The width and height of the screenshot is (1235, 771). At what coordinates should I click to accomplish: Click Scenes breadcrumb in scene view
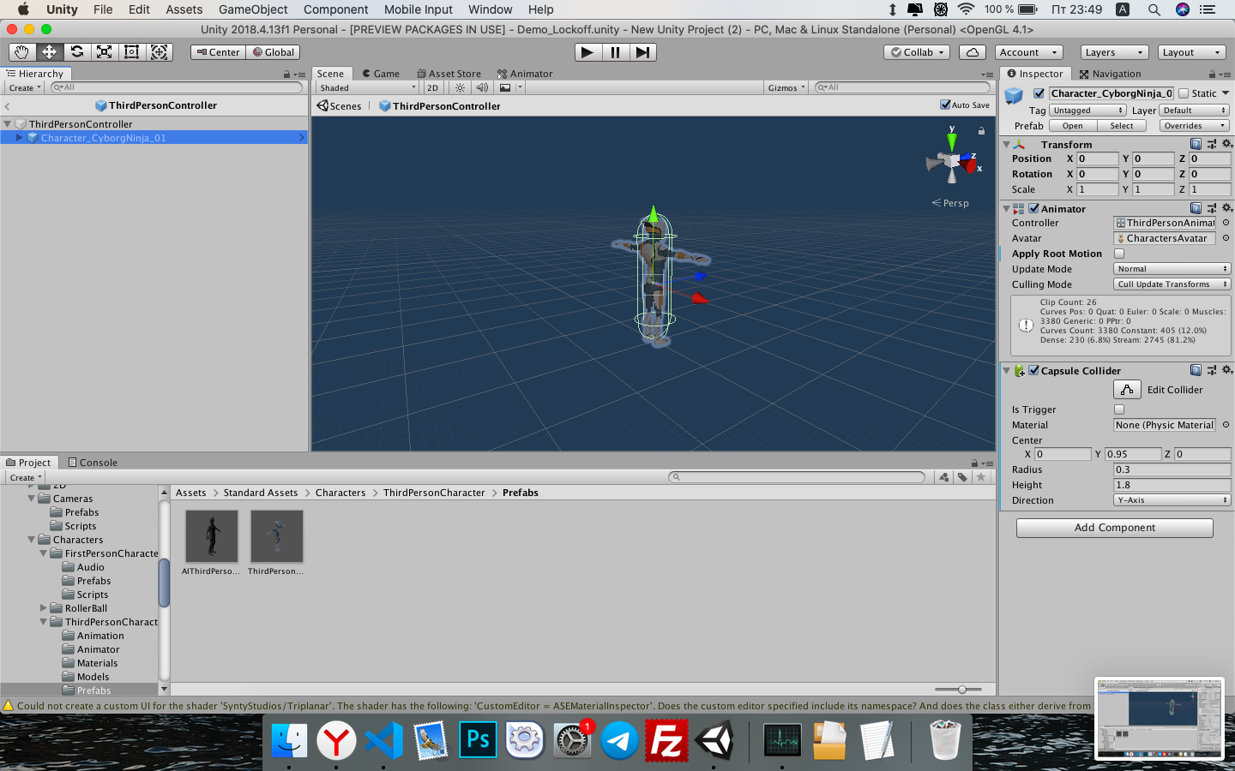tap(340, 106)
